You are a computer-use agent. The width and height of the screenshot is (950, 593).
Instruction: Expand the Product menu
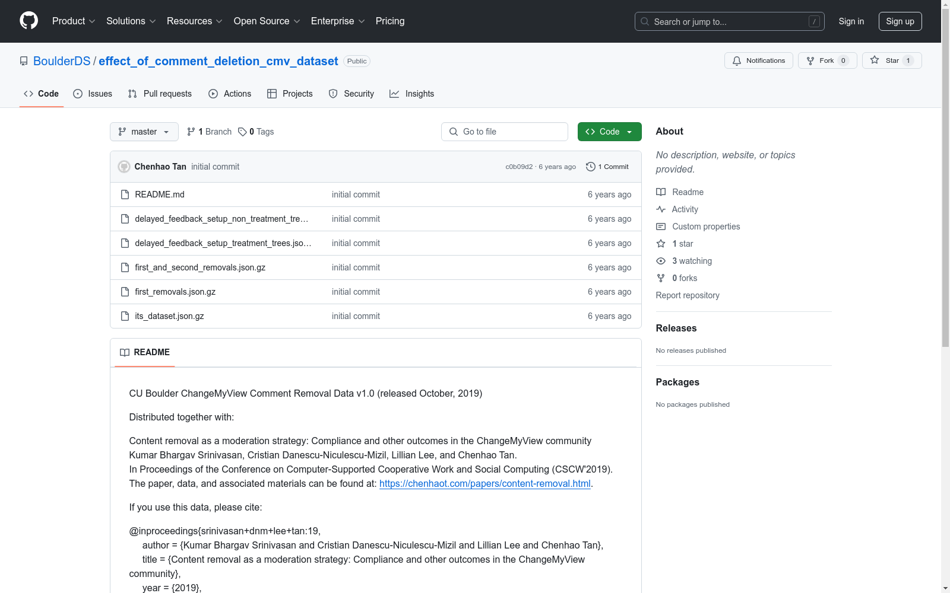coord(74,21)
